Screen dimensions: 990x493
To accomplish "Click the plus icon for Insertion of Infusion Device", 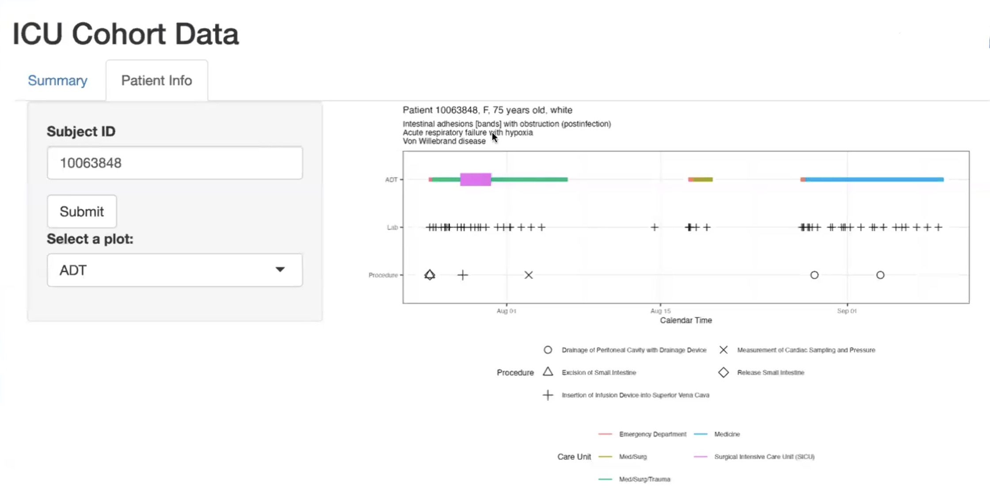I will tap(548, 394).
